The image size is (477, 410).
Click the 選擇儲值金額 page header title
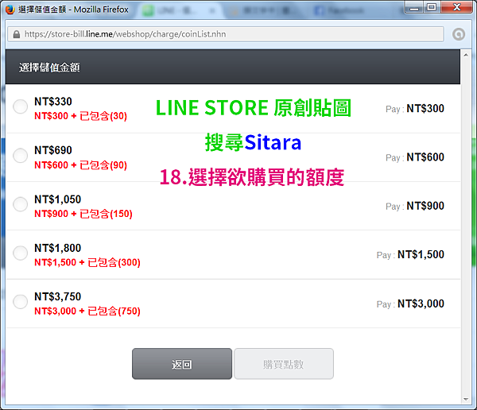tap(49, 68)
